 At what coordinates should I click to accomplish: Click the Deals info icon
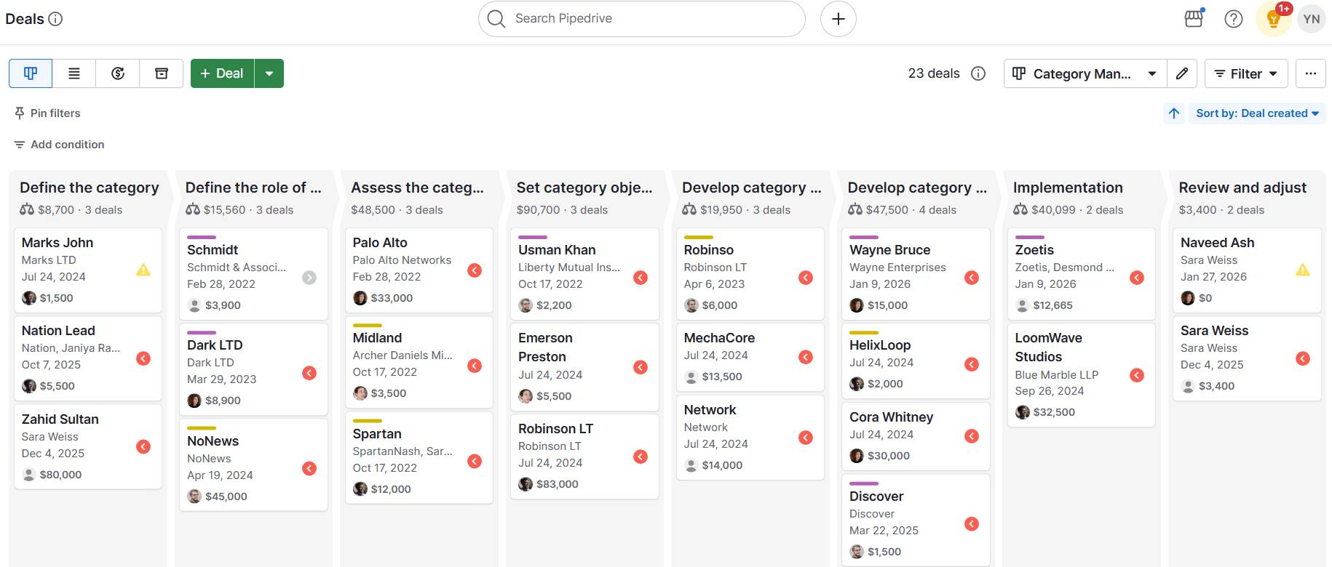pyautogui.click(x=55, y=19)
